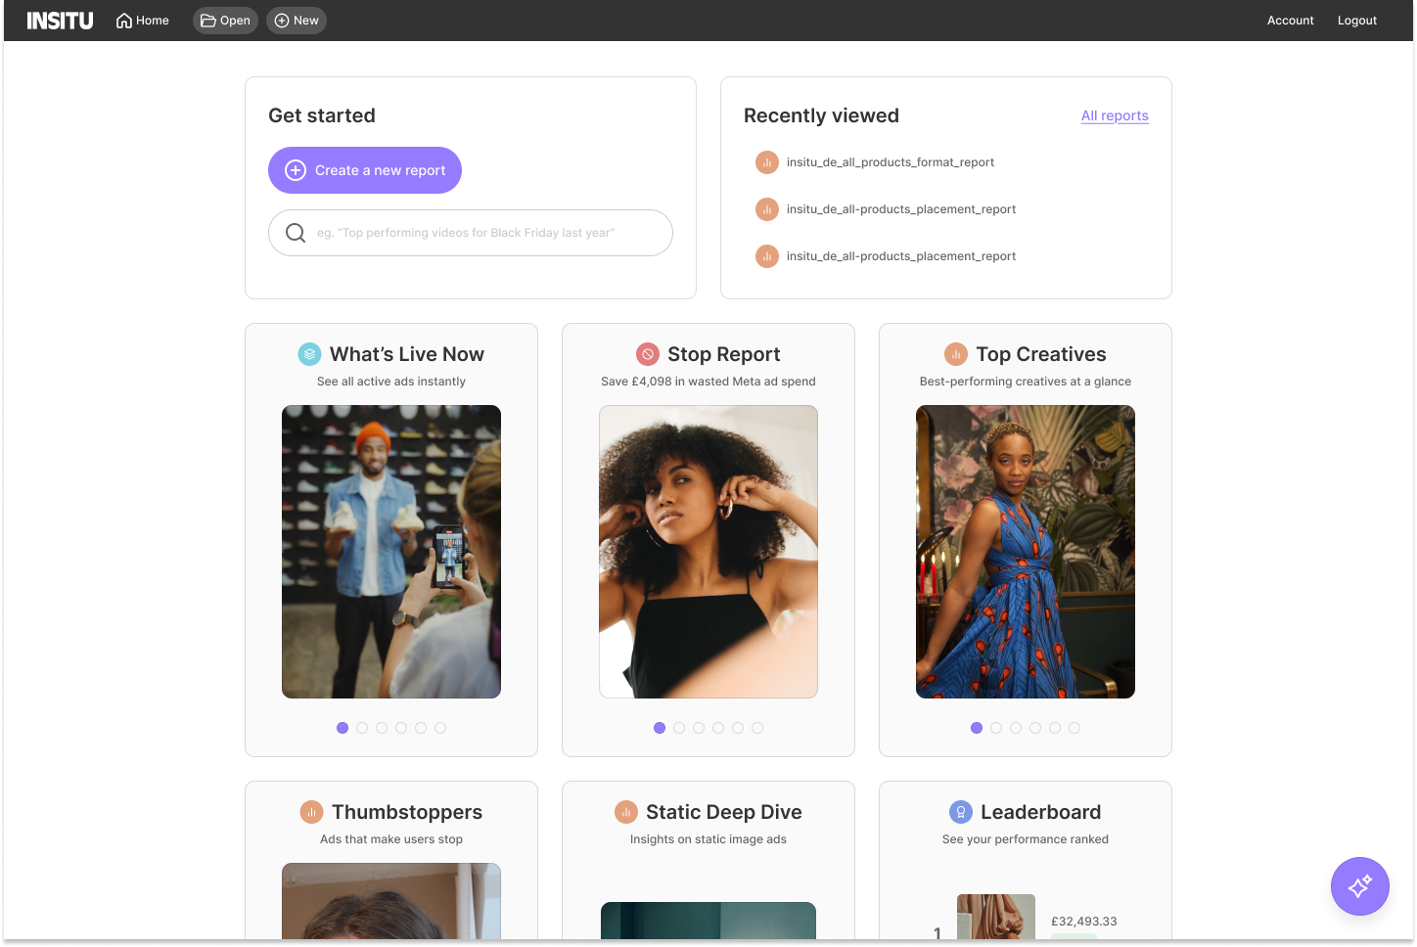This screenshot has height=947, width=1417.
Task: Open the Thumbstoppers heading
Action: (x=407, y=812)
